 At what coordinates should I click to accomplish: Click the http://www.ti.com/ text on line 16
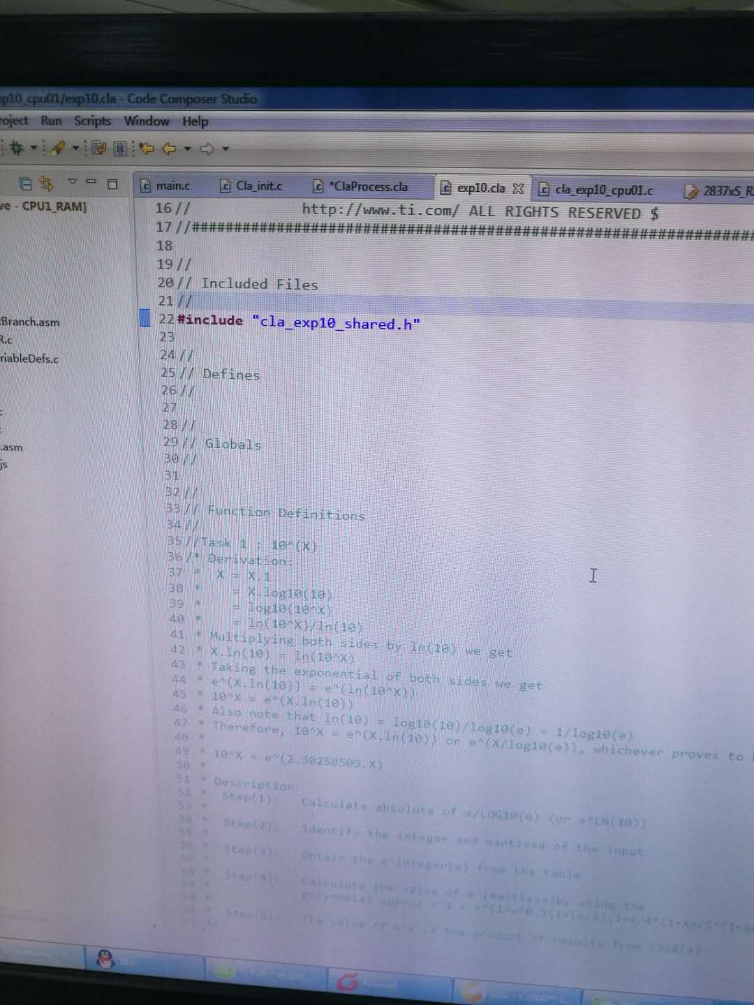(x=380, y=209)
